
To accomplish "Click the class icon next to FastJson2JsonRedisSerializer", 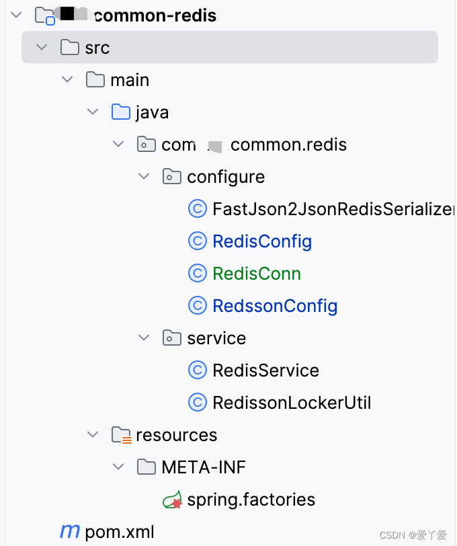I will 197,208.
